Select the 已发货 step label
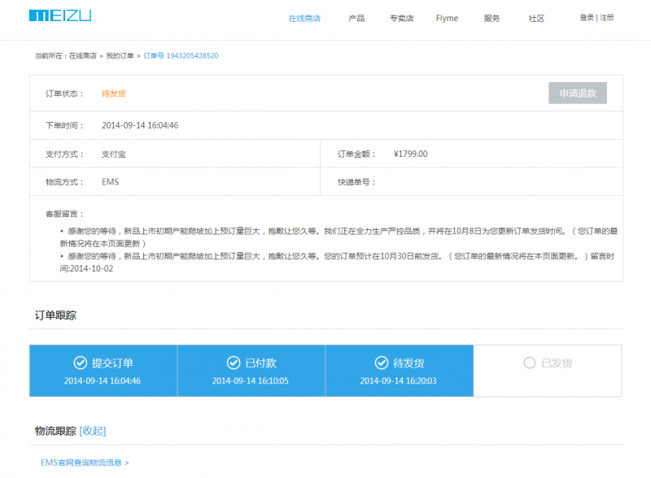The width and height of the screenshot is (651, 478). (557, 363)
